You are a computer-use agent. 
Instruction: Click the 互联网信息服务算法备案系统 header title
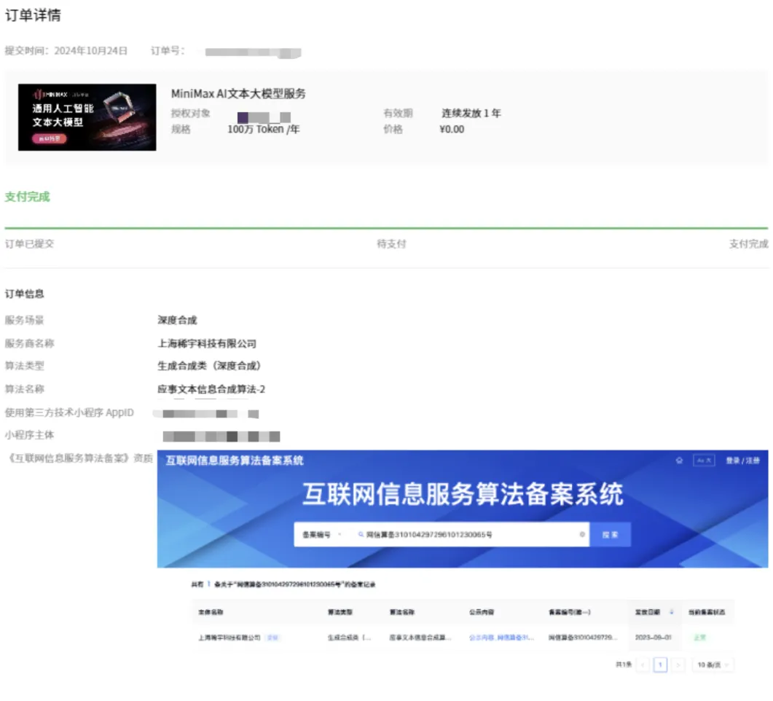tap(235, 461)
